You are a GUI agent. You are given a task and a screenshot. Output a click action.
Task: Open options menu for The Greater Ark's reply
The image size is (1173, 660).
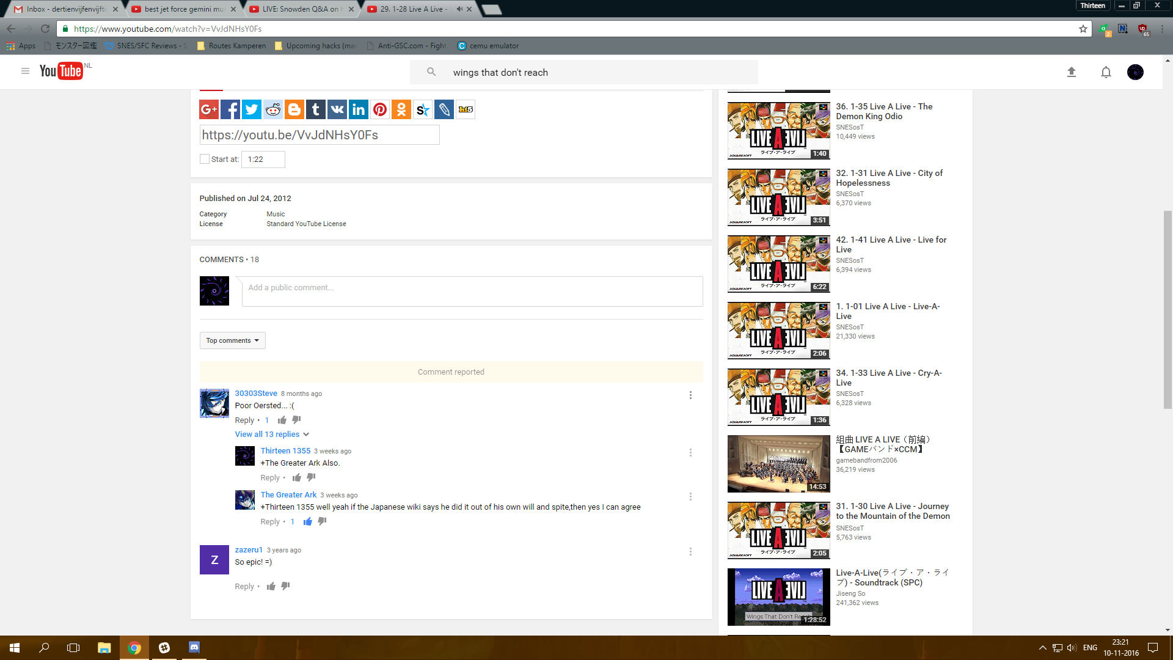691,497
